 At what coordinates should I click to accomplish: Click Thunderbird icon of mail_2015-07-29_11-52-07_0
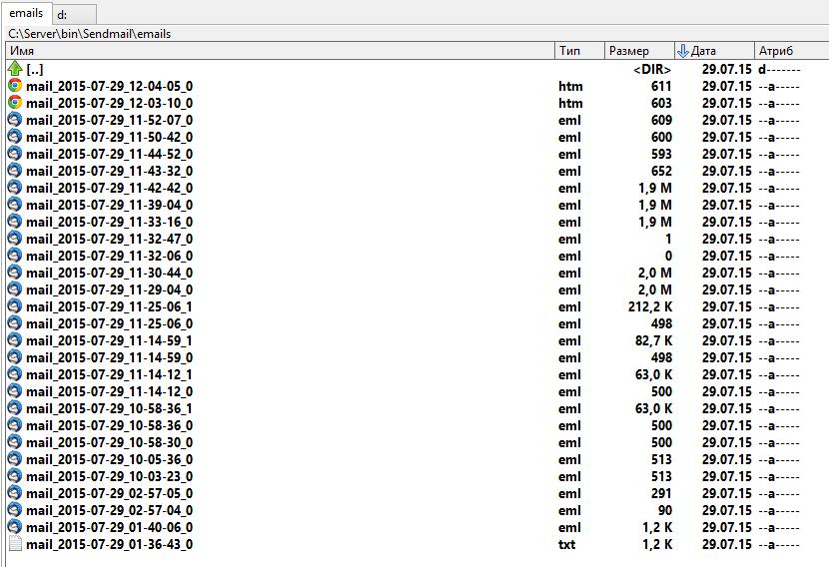[x=15, y=120]
